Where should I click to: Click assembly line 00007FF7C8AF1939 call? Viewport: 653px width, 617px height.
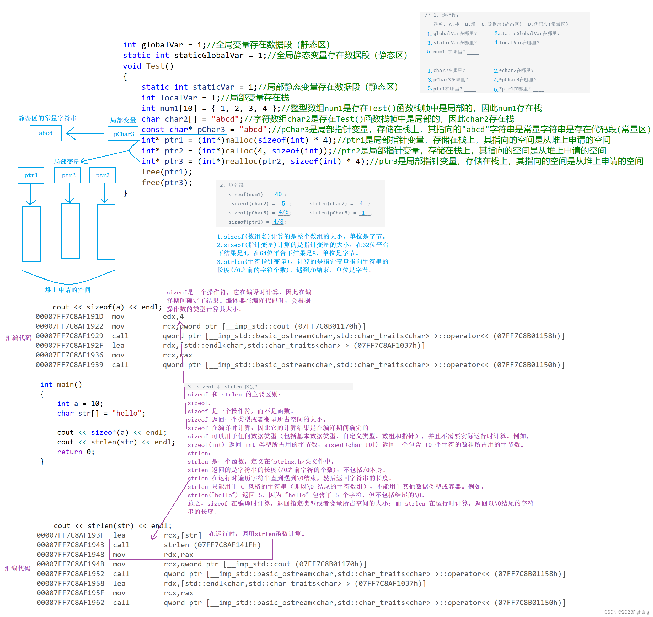point(300,365)
